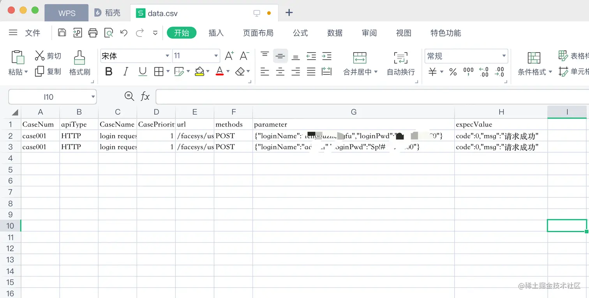This screenshot has width=589, height=298.
Task: Apply the percent style format
Action: [x=453, y=72]
